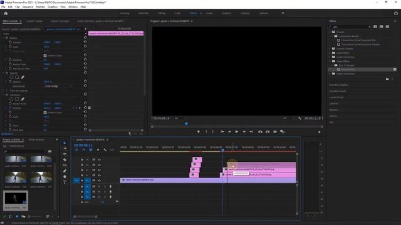This screenshot has width=401, height=225.
Task: Expand the Time Remapping section
Action: click(x=3, y=91)
